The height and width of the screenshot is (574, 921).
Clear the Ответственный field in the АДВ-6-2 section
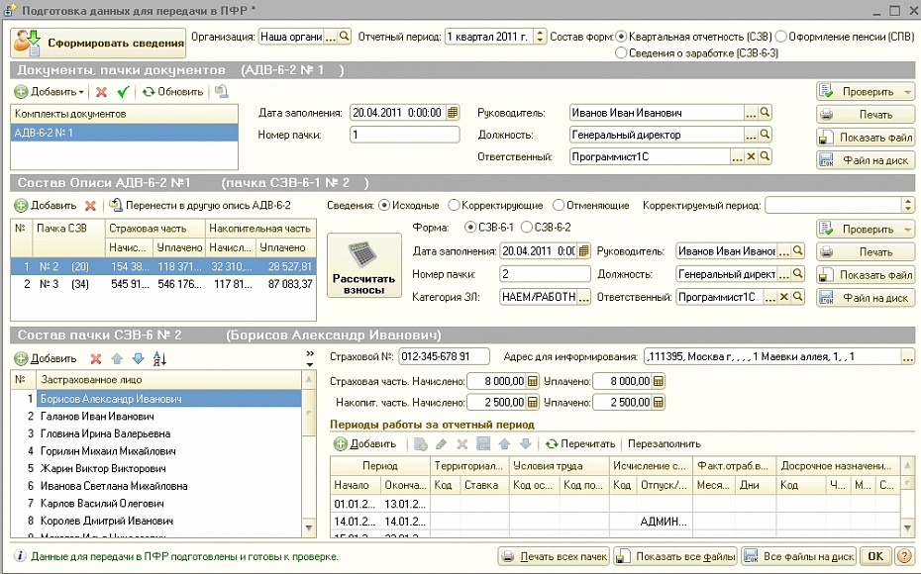pyautogui.click(x=751, y=156)
